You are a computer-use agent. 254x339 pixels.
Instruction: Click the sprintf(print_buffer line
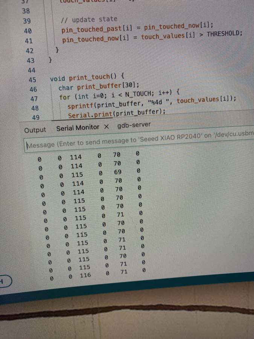pyautogui.click(x=152, y=103)
